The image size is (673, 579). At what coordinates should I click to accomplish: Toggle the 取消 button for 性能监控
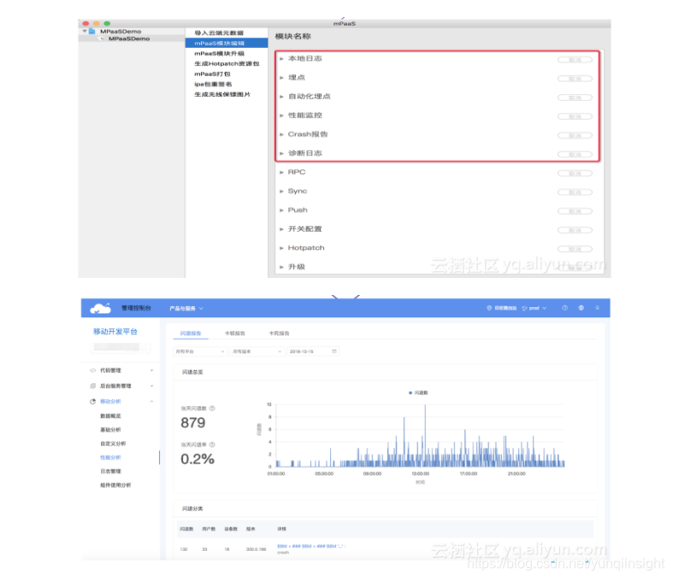tap(575, 116)
